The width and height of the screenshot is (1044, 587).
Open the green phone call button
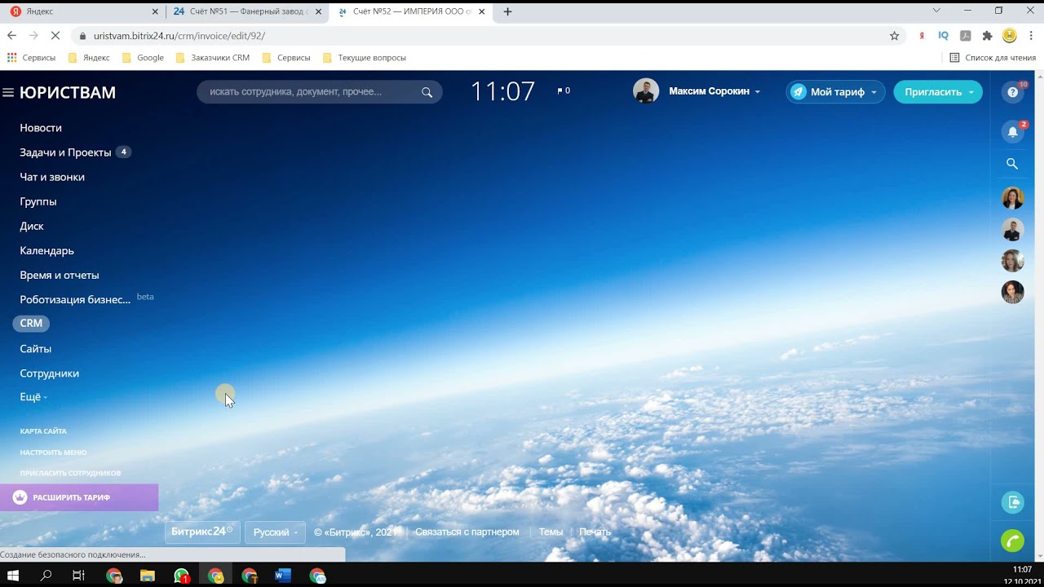click(1012, 541)
